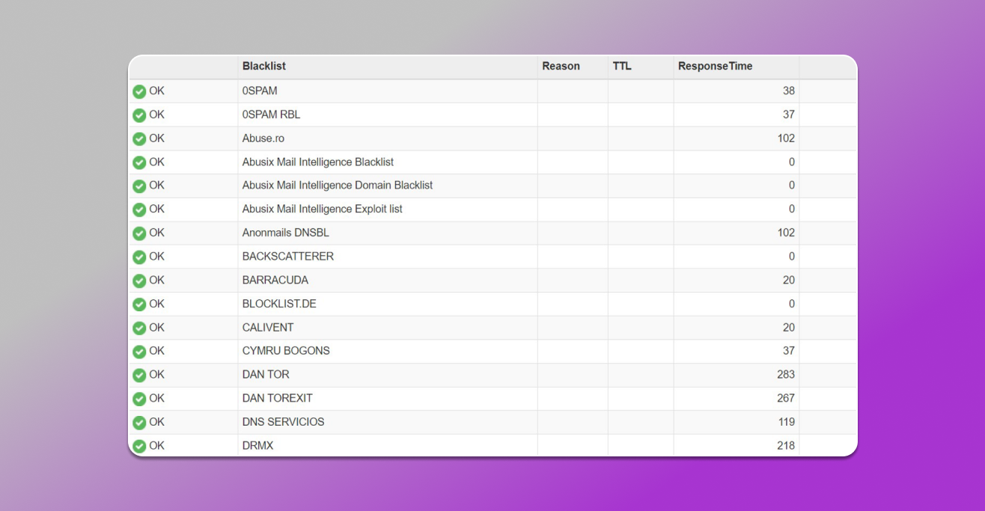Click the green check icon for DRMX
Screen dimensions: 985x511
pos(139,446)
